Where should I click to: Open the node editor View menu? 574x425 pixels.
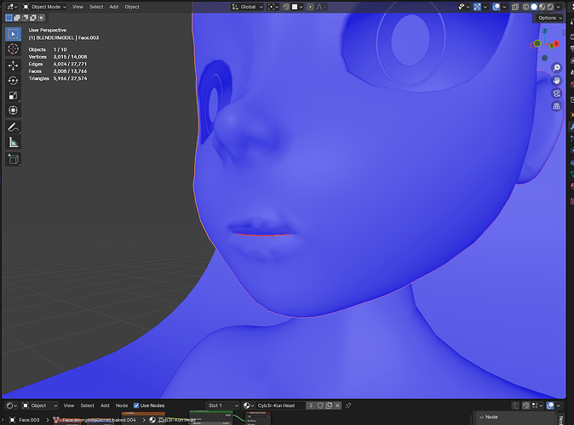pyautogui.click(x=69, y=405)
